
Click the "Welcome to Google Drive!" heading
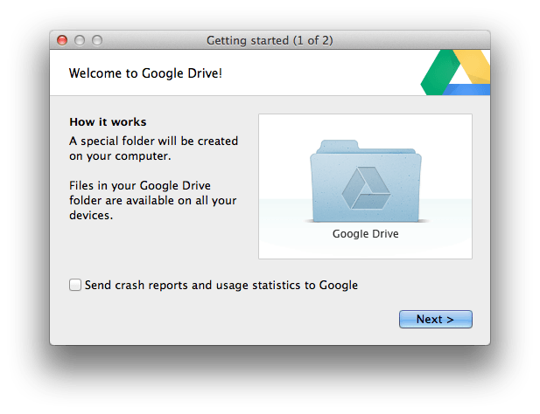tap(145, 73)
